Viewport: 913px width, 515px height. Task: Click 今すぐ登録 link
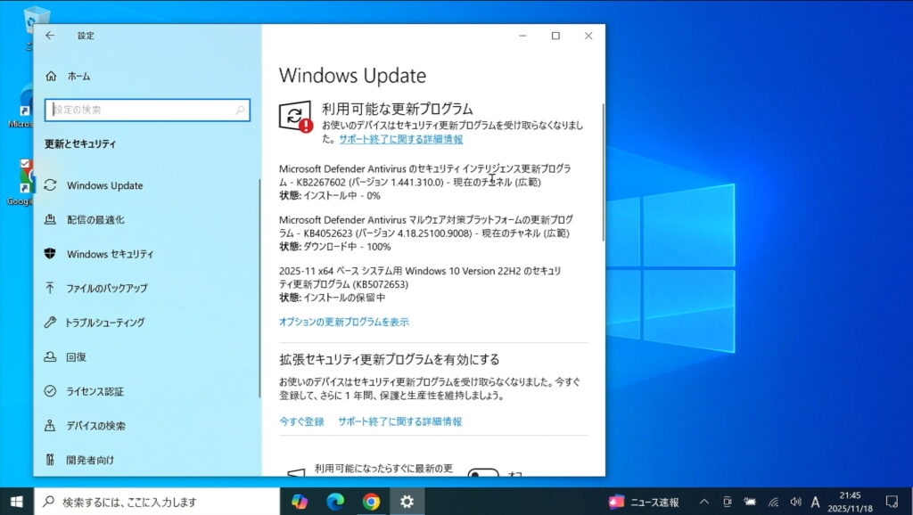tap(301, 421)
